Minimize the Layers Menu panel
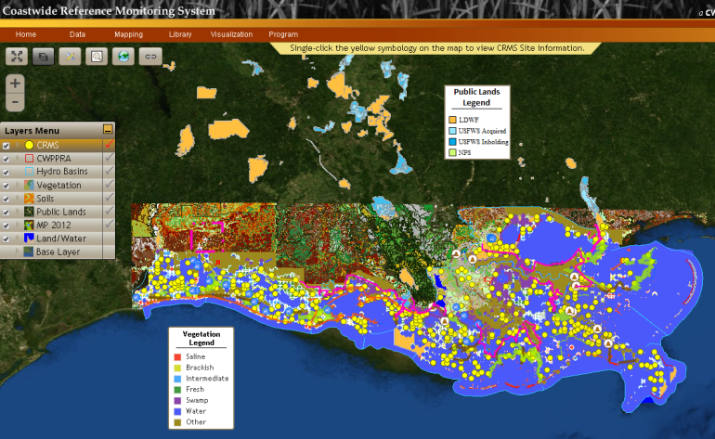 coord(109,130)
